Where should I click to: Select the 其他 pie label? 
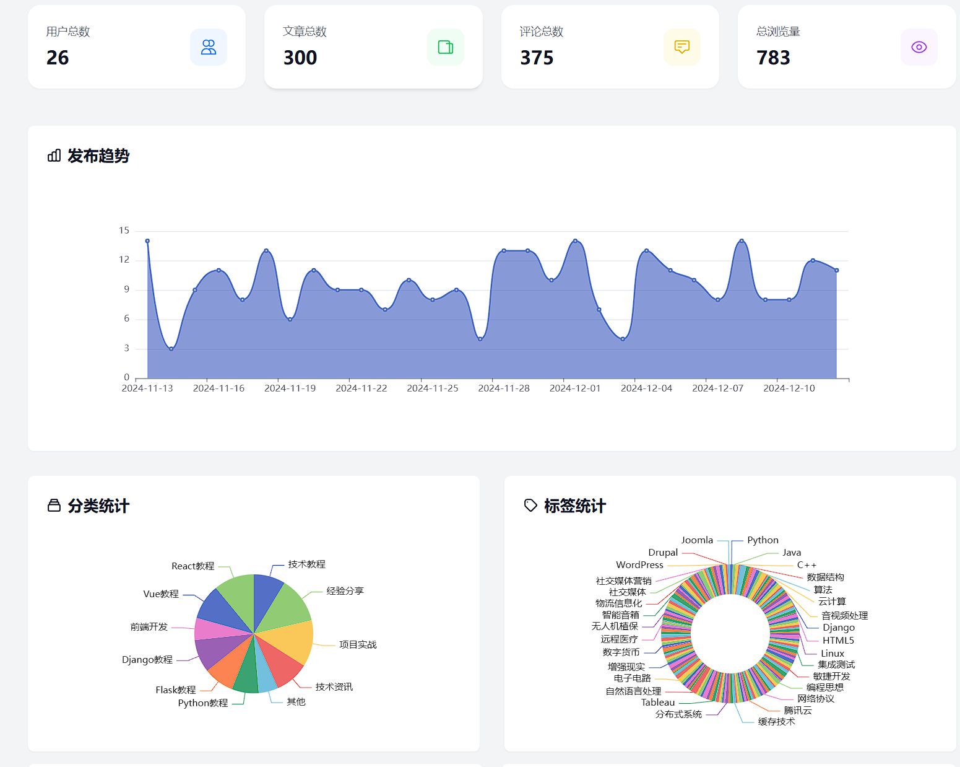click(x=296, y=702)
